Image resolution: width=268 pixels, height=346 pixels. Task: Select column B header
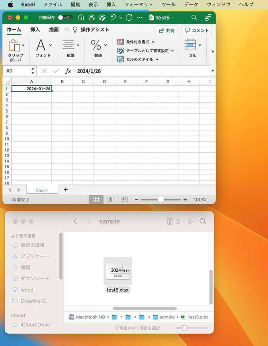click(62, 82)
